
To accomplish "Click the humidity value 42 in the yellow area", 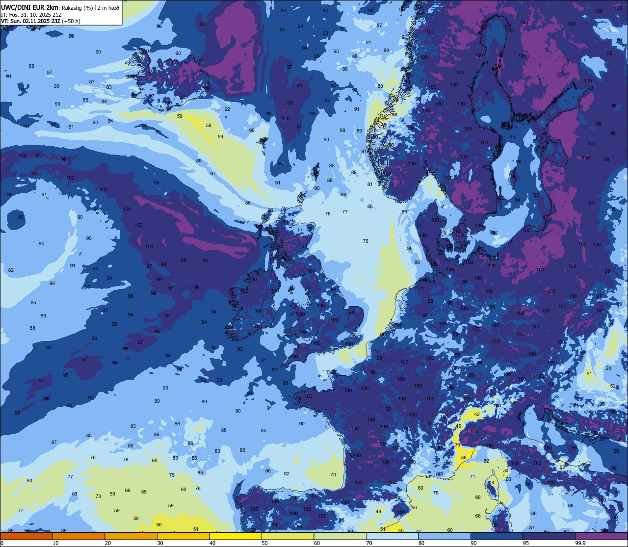I will 477,415.
